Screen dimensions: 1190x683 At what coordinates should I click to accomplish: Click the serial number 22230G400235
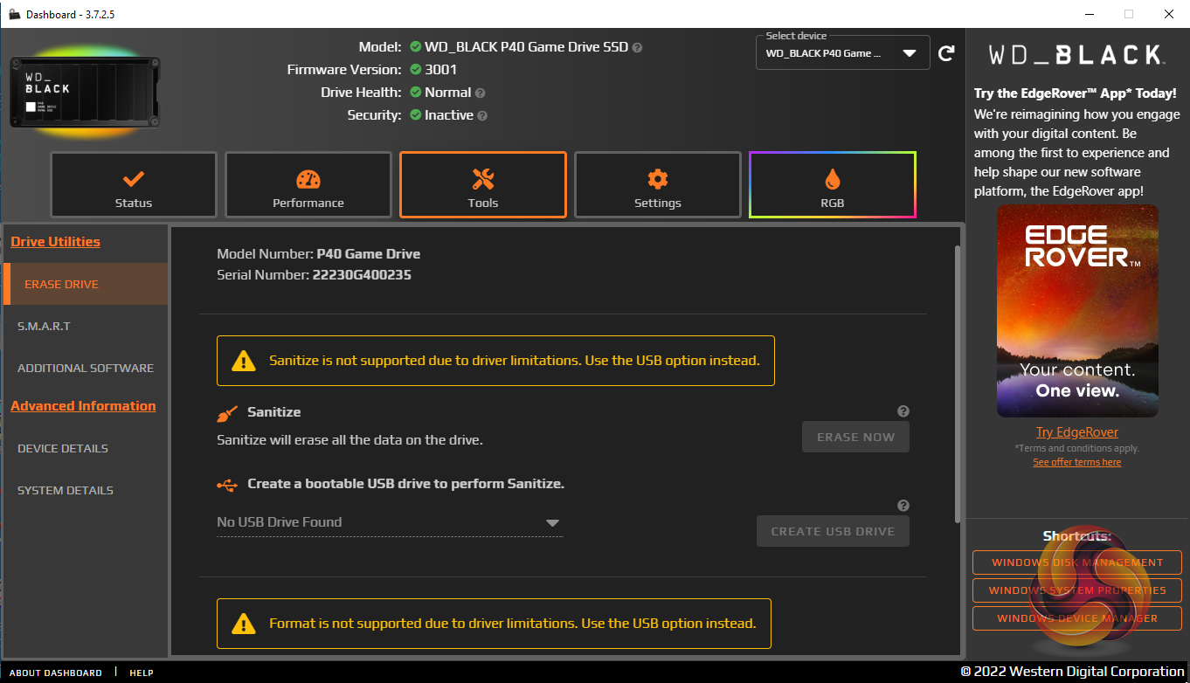tap(362, 275)
